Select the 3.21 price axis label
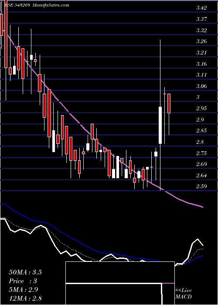The width and height of the screenshot is (218, 305). pos(201,53)
